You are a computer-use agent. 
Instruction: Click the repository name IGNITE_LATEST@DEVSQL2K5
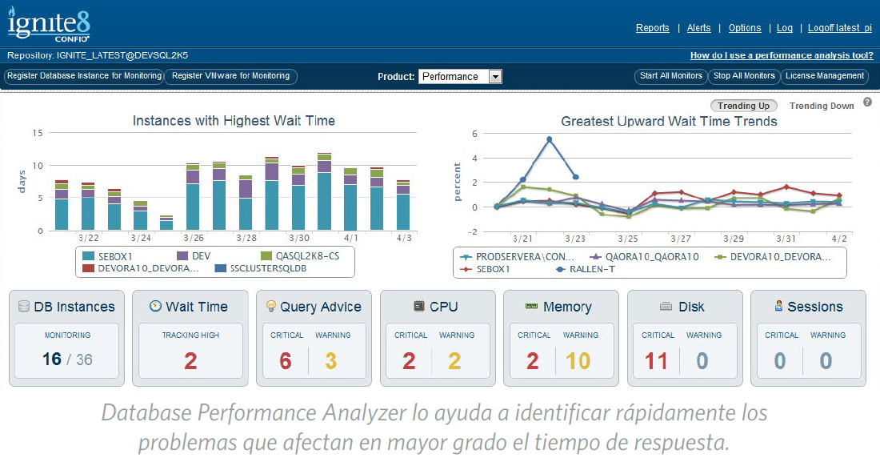(122, 55)
